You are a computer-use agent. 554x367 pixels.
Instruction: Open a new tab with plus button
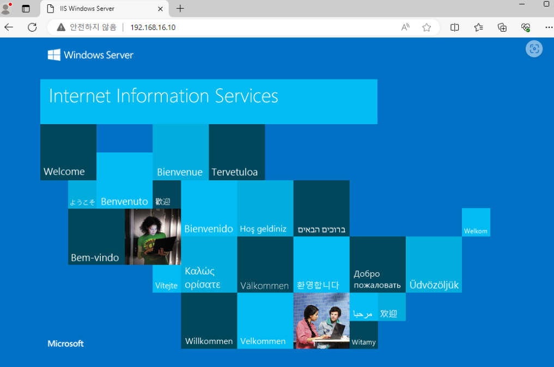pos(180,9)
